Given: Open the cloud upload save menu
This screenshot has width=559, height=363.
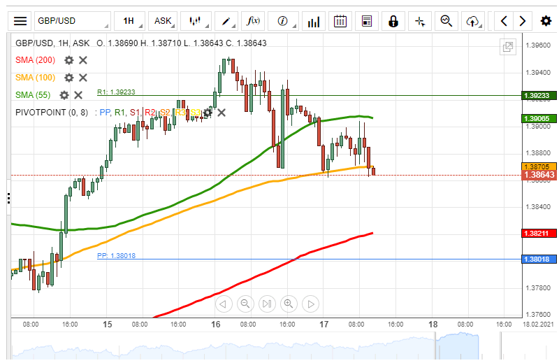Looking at the screenshot, I should pos(473,21).
